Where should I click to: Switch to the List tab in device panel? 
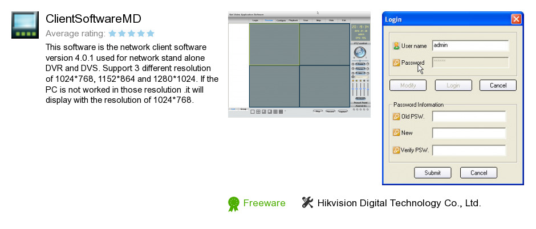click(233, 109)
